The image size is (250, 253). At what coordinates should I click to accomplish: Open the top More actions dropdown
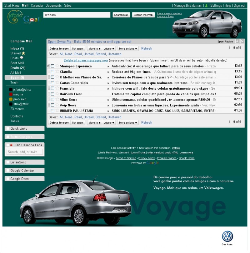[128, 48]
